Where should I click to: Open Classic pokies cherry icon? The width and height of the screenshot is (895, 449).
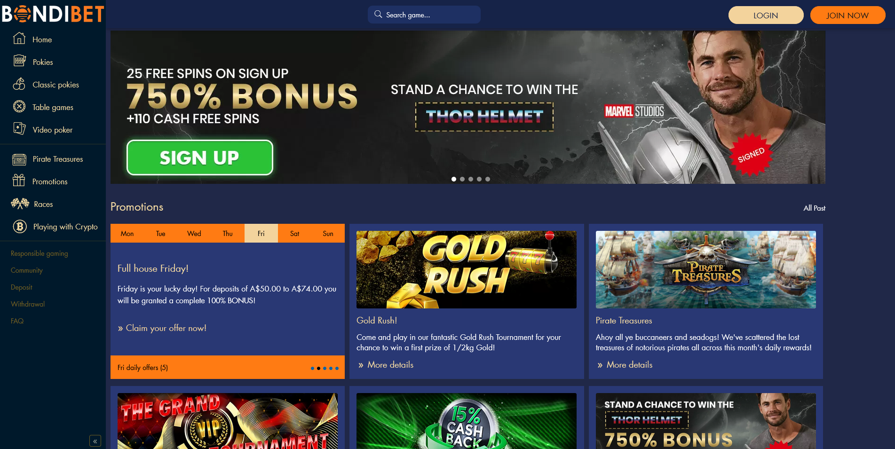pyautogui.click(x=19, y=84)
